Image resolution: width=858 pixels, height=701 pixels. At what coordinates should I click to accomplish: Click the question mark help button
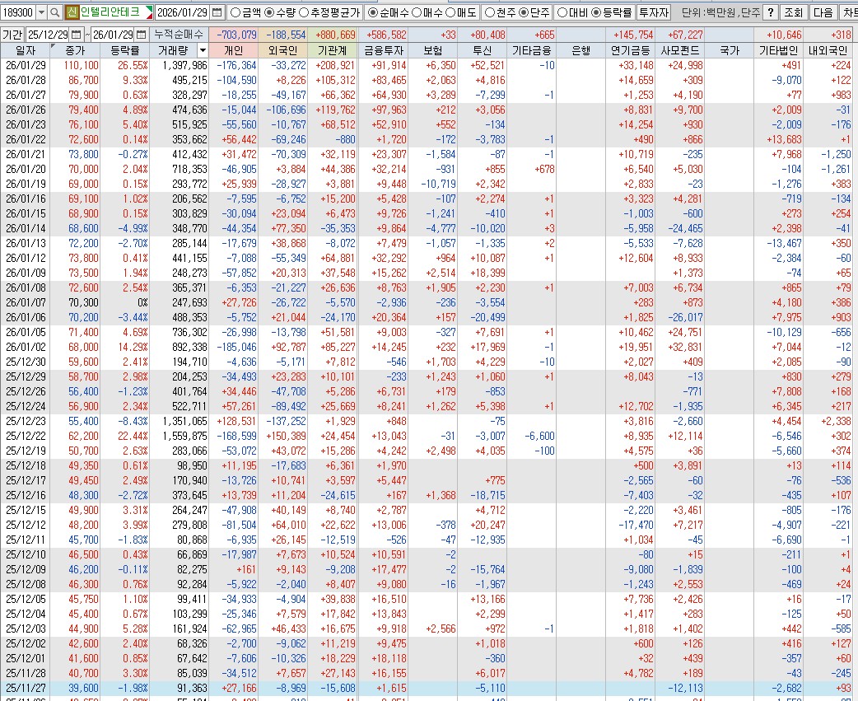pyautogui.click(x=771, y=12)
